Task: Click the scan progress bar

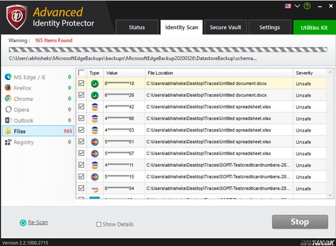Action: pos(168,49)
